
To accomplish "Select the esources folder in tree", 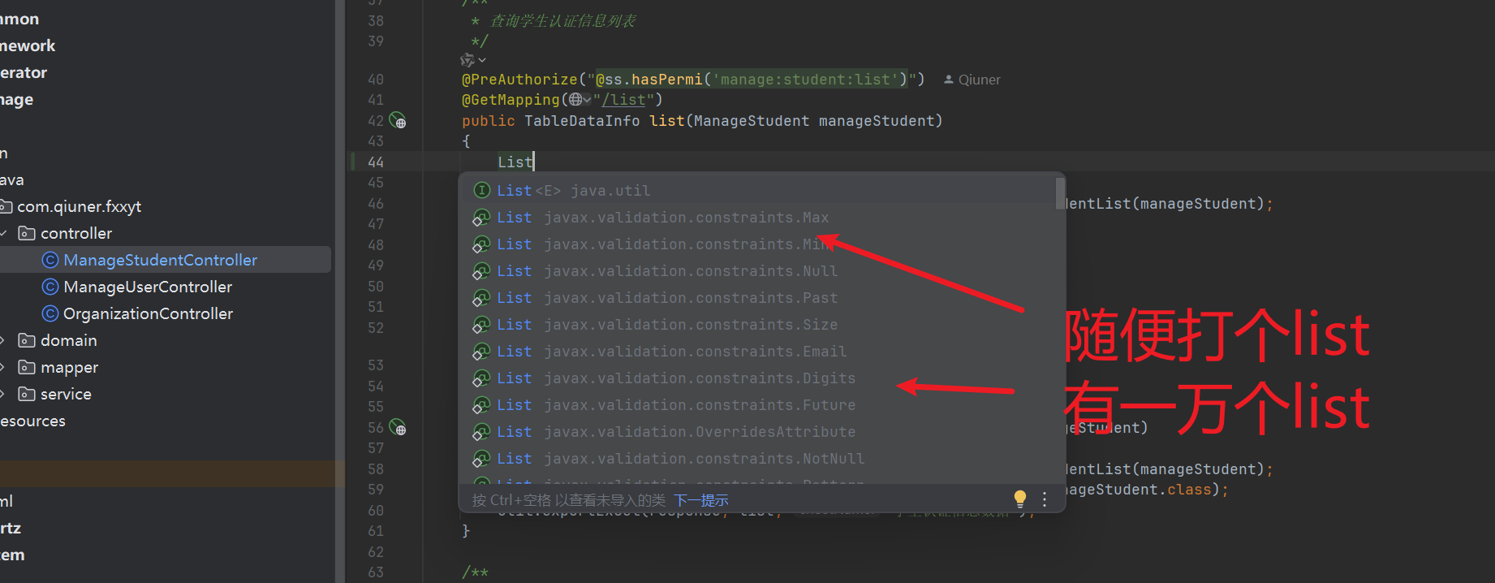I will [x=32, y=421].
